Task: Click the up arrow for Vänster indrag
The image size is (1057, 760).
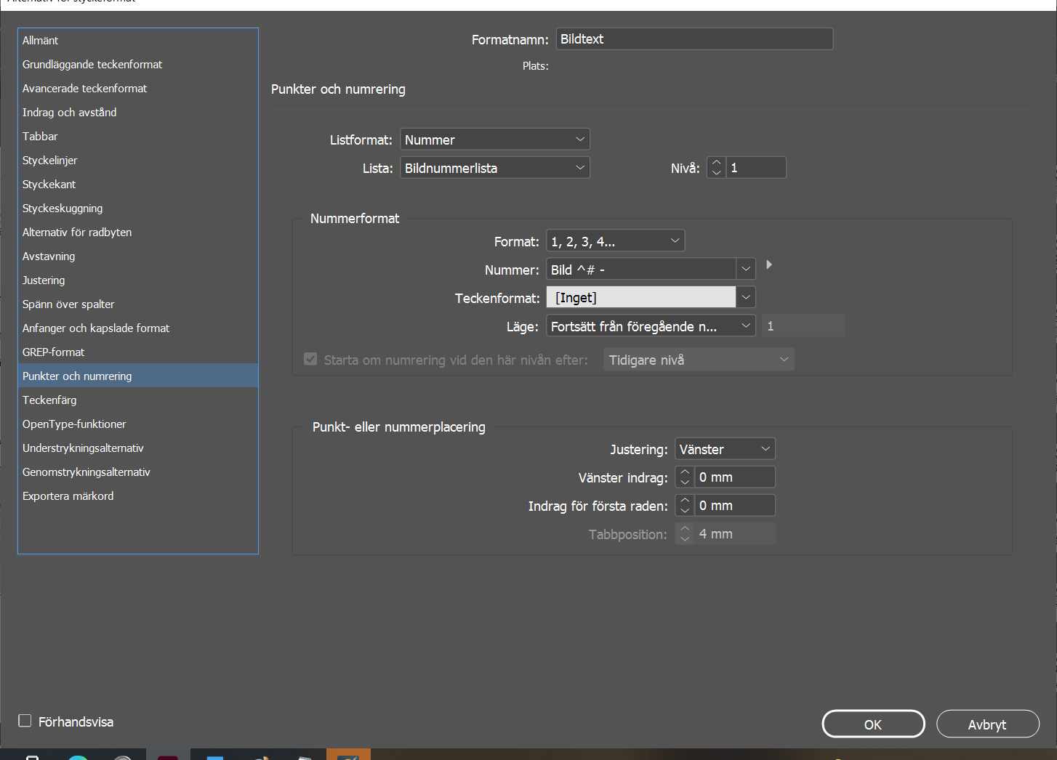Action: [684, 472]
